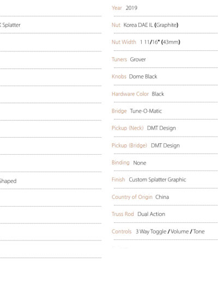Click the China origin value
Screen dimensions: 218x282
tap(162, 197)
